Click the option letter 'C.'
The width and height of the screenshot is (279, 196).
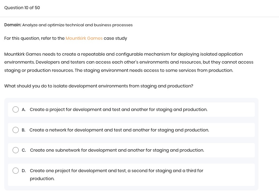pos(24,150)
